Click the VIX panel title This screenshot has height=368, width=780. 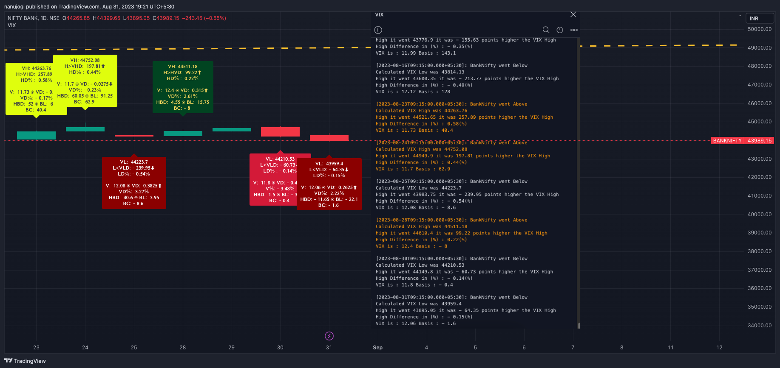point(379,14)
